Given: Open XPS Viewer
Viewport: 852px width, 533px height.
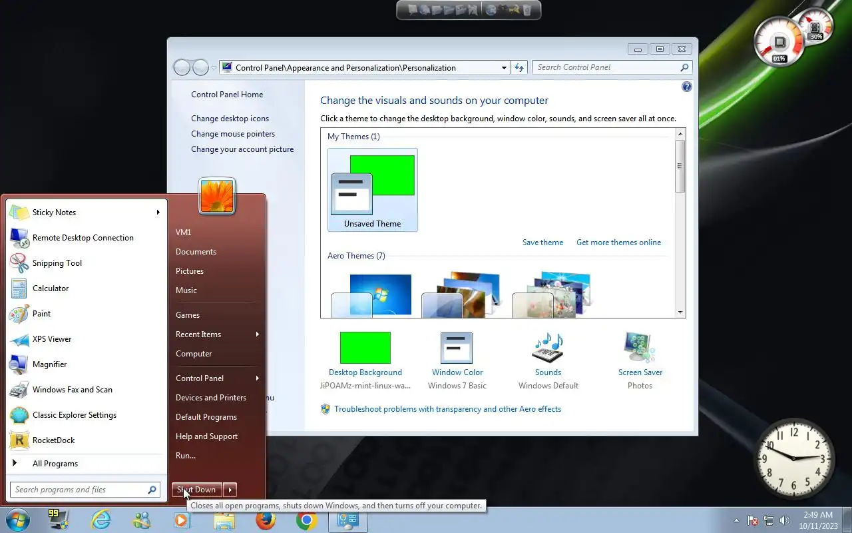Looking at the screenshot, I should point(85,339).
